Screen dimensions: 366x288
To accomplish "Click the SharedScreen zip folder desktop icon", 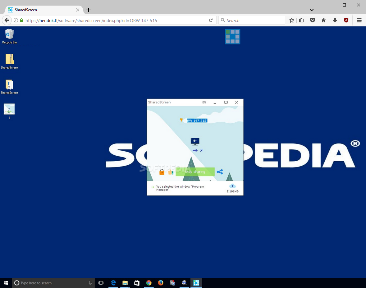I will click(x=9, y=62).
